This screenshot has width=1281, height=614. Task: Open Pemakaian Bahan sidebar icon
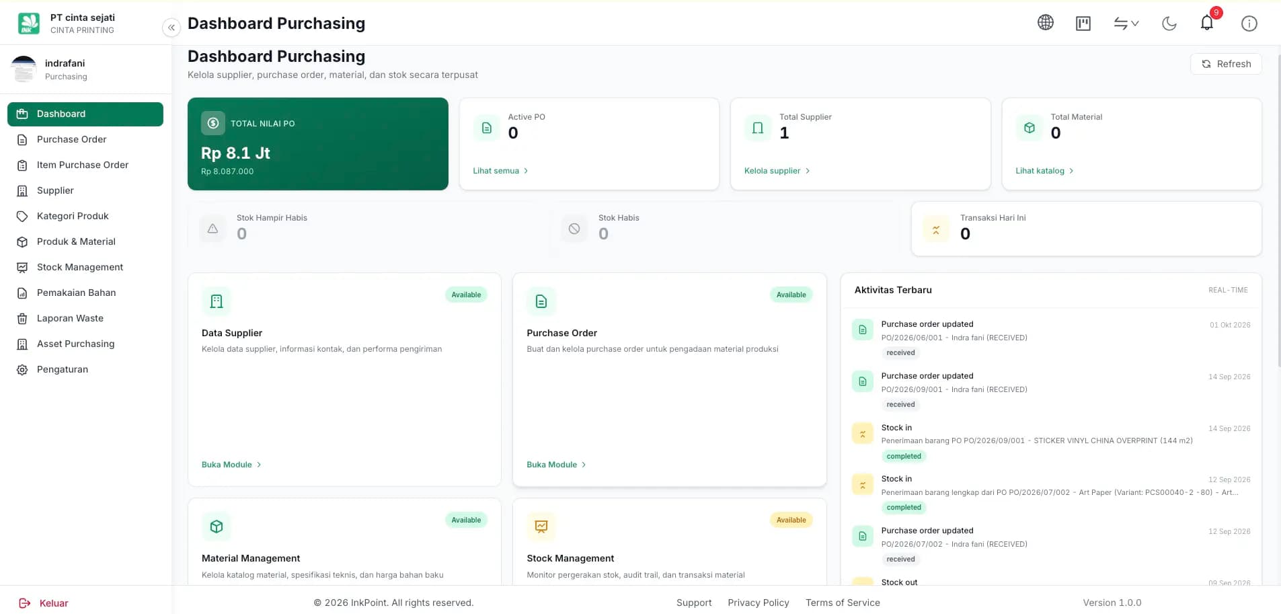click(22, 293)
